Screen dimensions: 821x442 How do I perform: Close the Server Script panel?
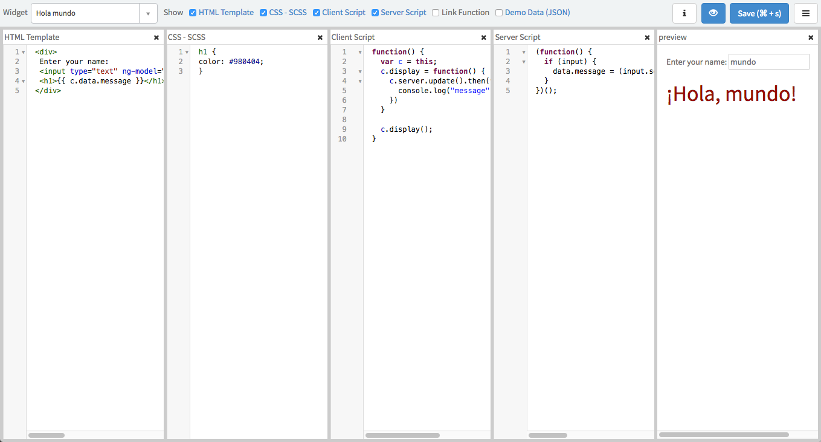pos(647,37)
